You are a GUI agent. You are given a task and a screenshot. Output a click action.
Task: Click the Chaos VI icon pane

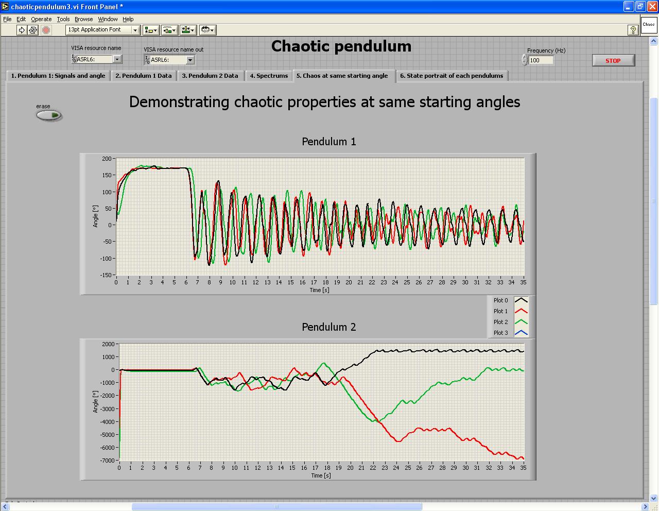(x=648, y=25)
